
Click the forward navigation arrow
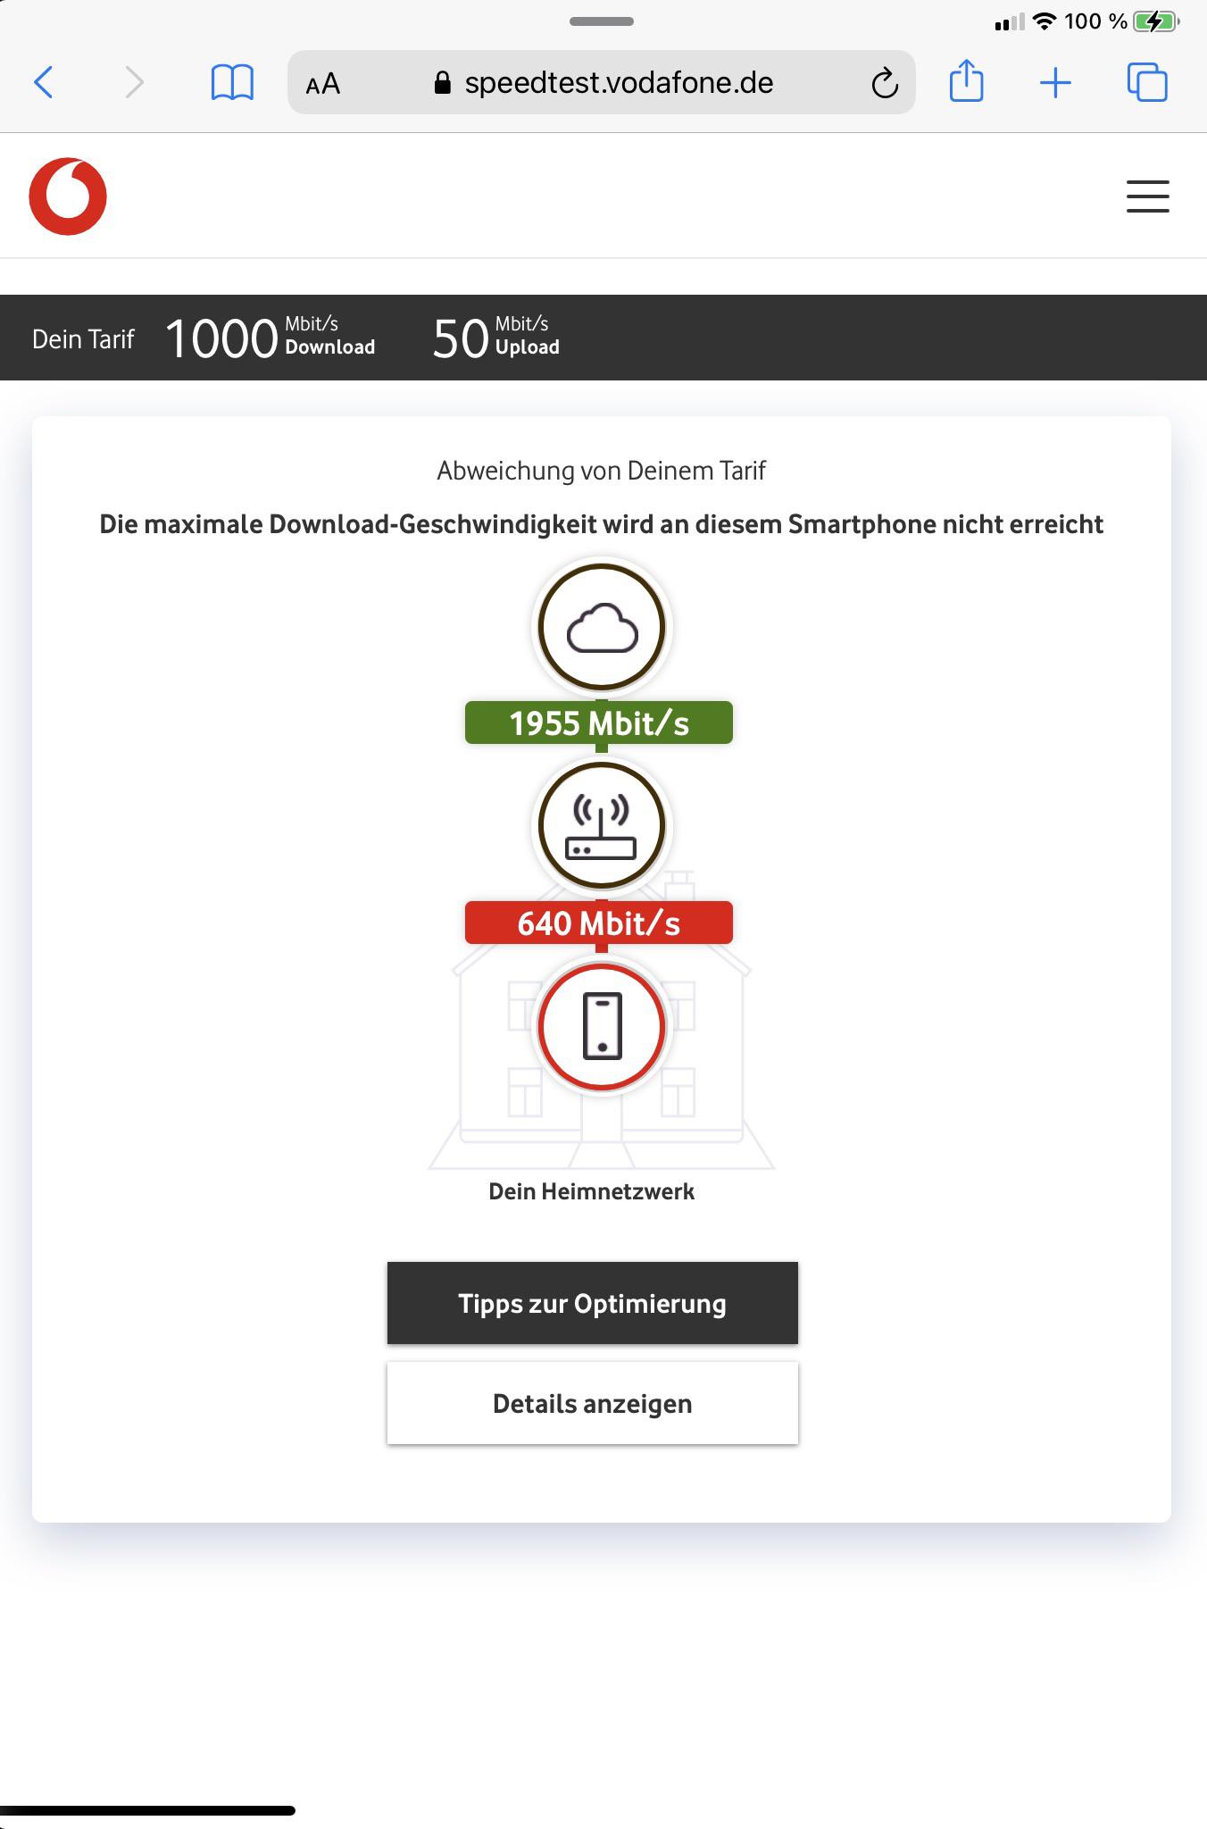point(132,82)
